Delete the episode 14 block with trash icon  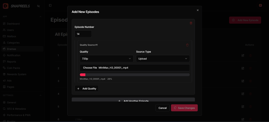pyautogui.click(x=191, y=23)
